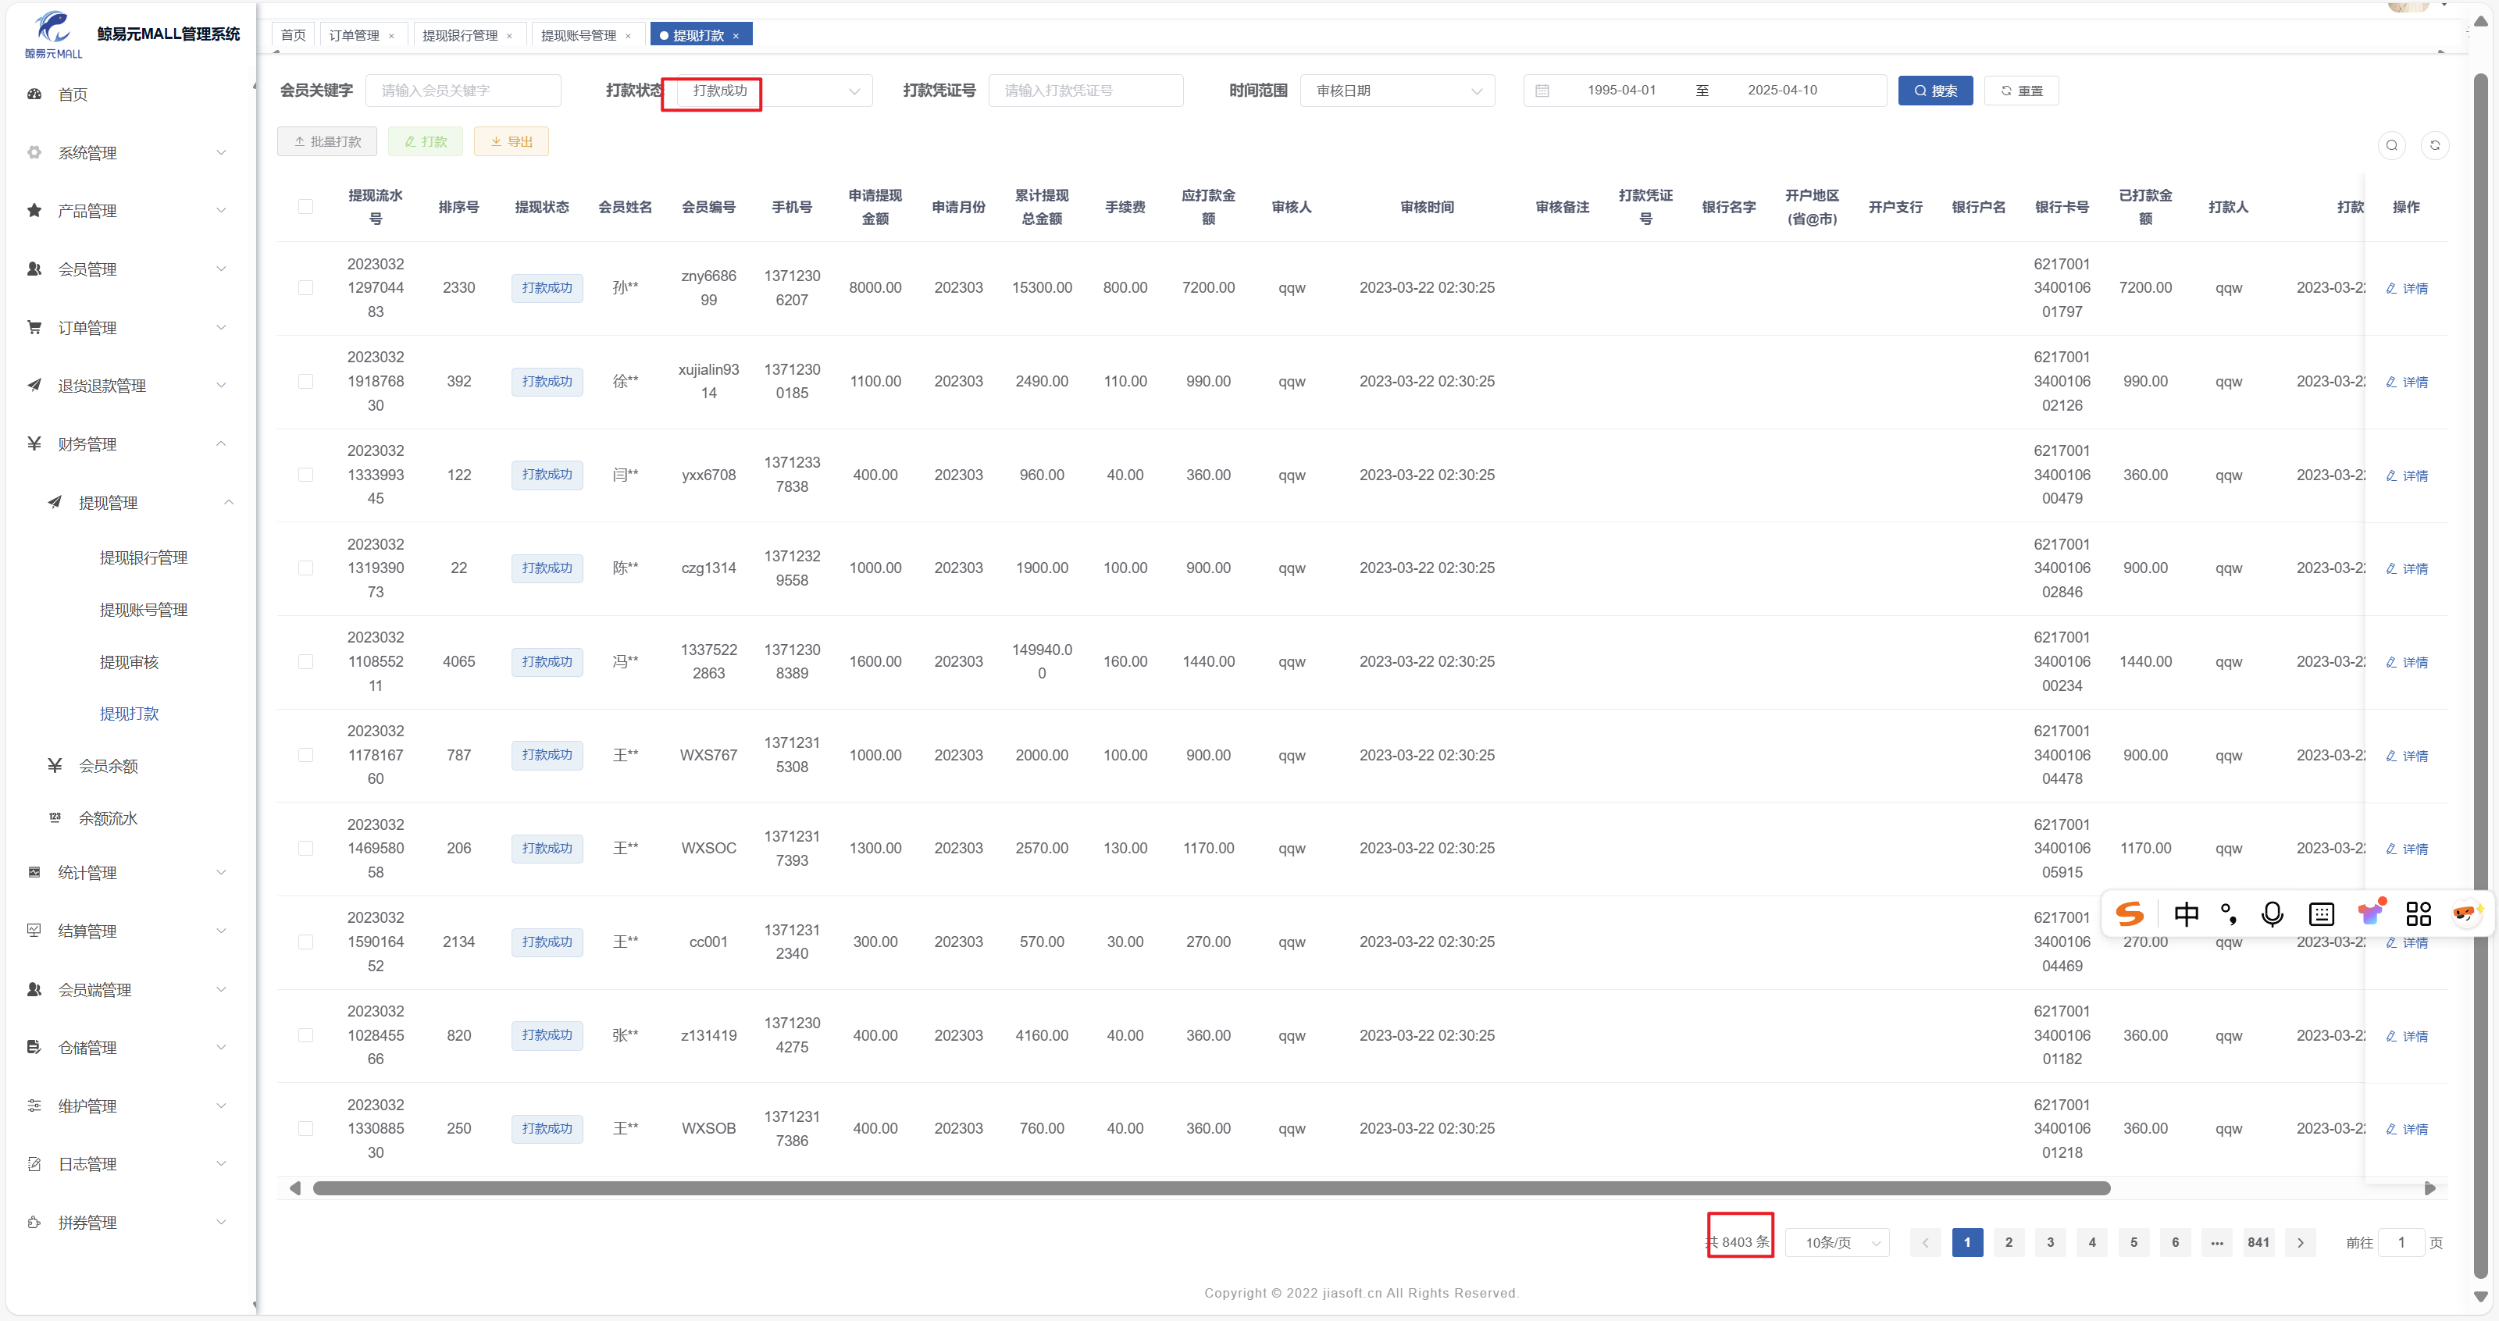This screenshot has width=2499, height=1321.
Task: Switch to the 提现银行管理 tab
Action: click(460, 35)
